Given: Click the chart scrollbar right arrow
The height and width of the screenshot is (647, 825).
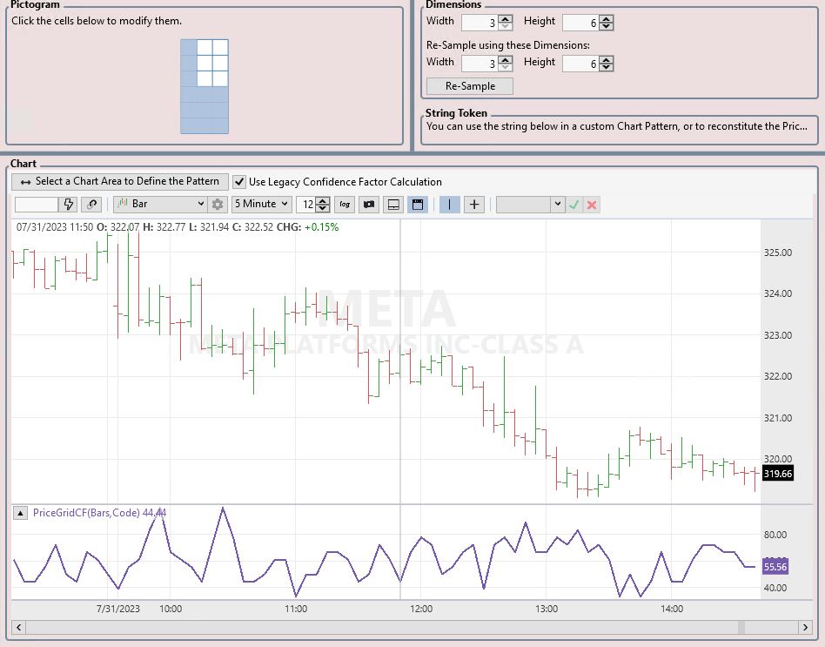Looking at the screenshot, I should 805,627.
